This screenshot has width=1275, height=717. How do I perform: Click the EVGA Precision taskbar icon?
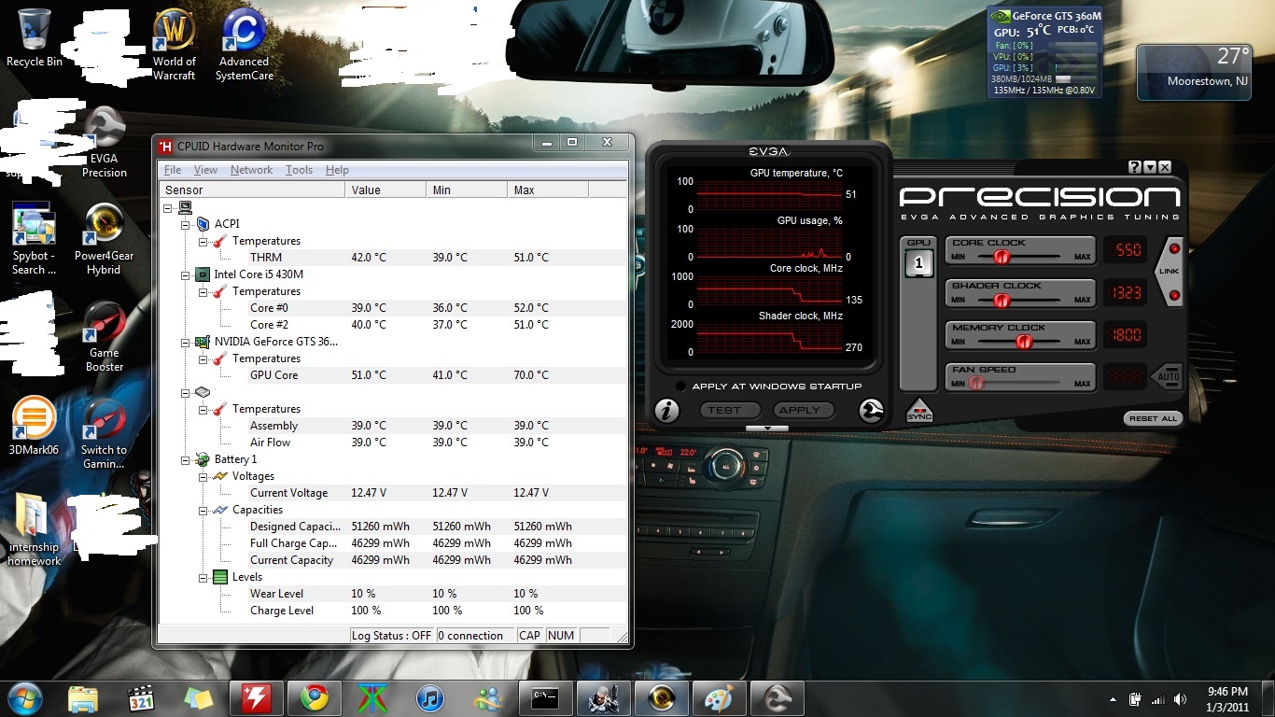click(777, 698)
